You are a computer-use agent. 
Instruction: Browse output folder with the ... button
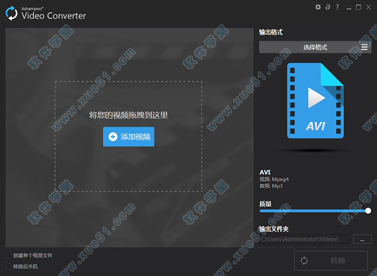[x=362, y=239]
